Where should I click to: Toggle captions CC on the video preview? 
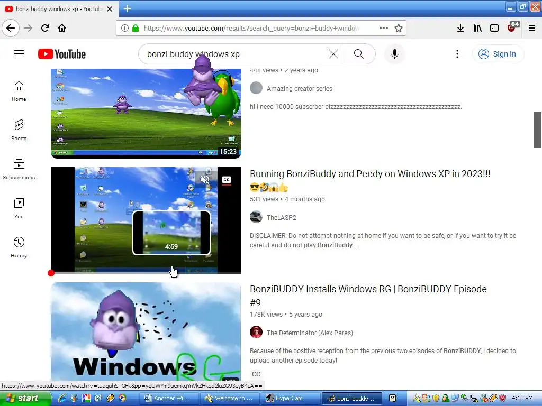(x=227, y=180)
